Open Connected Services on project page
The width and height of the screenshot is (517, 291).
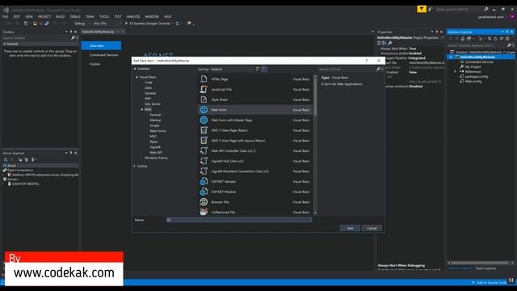click(x=103, y=55)
